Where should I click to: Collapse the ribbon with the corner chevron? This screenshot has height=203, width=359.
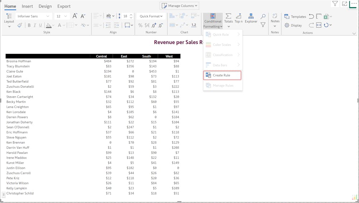[x=354, y=33]
